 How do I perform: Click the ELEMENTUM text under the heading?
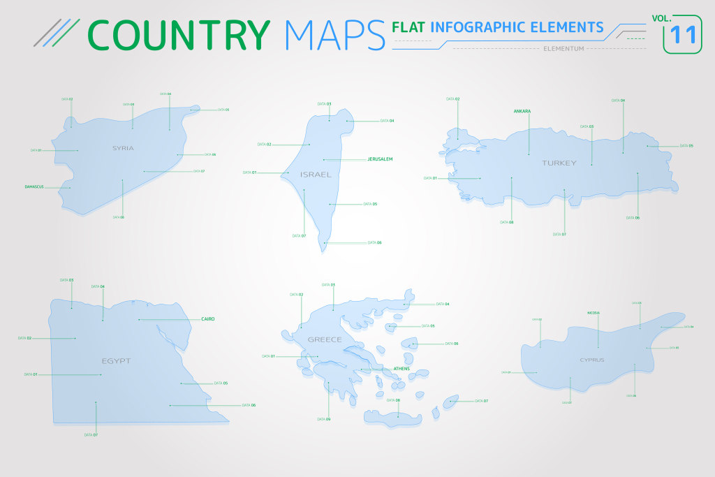(563, 49)
